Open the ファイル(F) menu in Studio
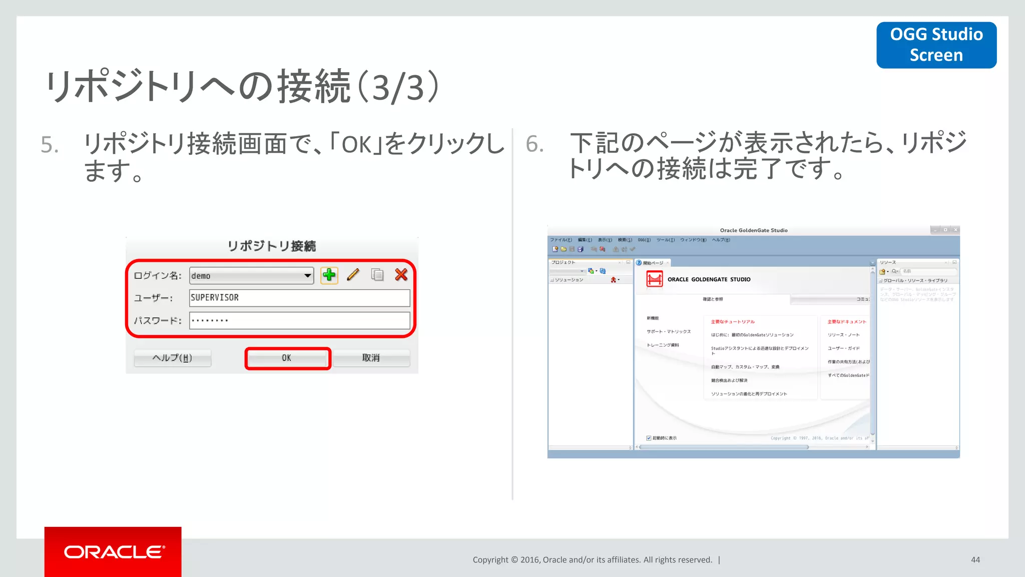The image size is (1025, 577). (x=561, y=240)
